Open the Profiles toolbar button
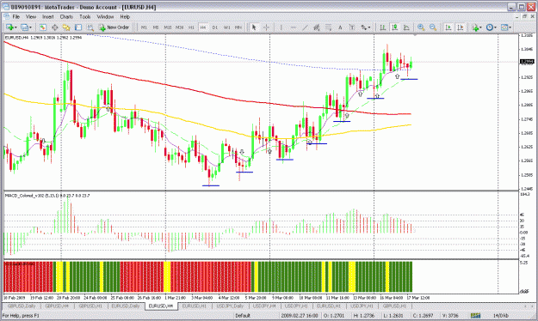Viewport: 538px width, 321px height. (x=24, y=27)
